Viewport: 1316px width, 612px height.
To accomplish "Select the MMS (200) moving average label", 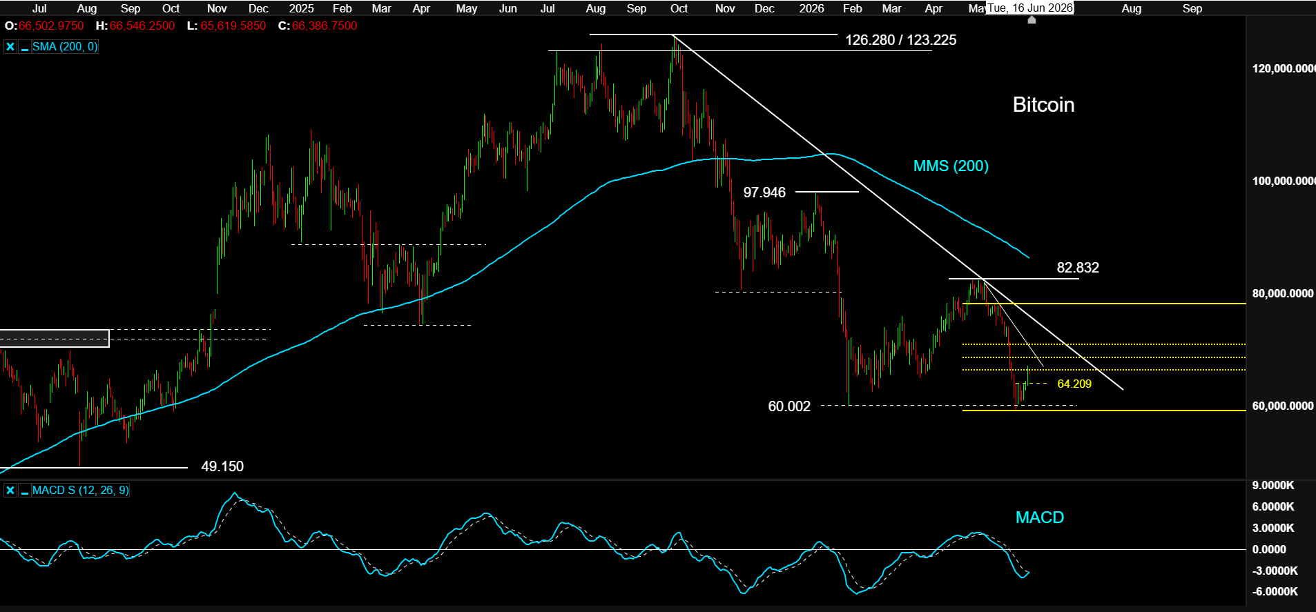I will pos(951,166).
